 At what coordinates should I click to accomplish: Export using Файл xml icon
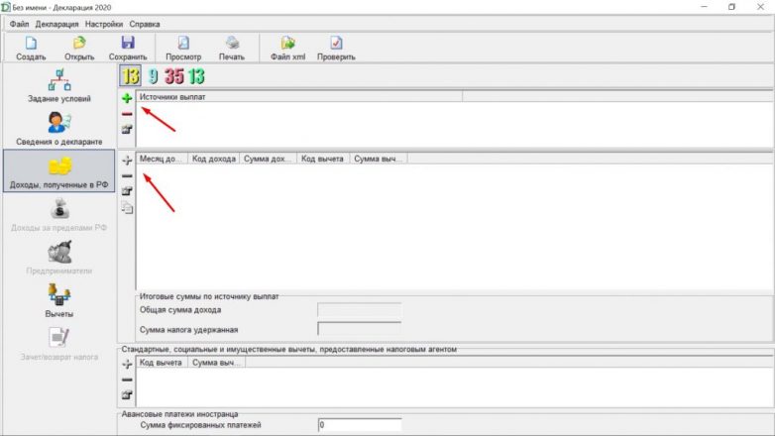[x=287, y=47]
